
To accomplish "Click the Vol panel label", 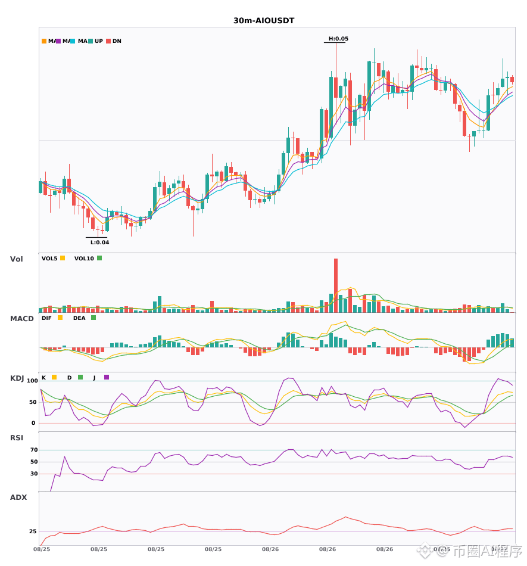I will click(x=16, y=259).
